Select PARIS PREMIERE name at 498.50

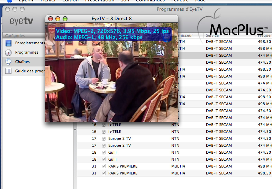[x=123, y=173]
